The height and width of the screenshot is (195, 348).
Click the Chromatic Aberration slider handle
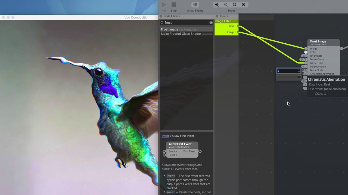(299, 77)
